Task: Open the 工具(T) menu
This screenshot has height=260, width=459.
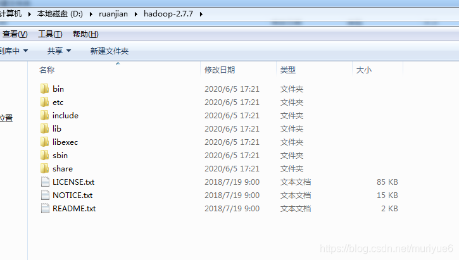Action: 51,34
